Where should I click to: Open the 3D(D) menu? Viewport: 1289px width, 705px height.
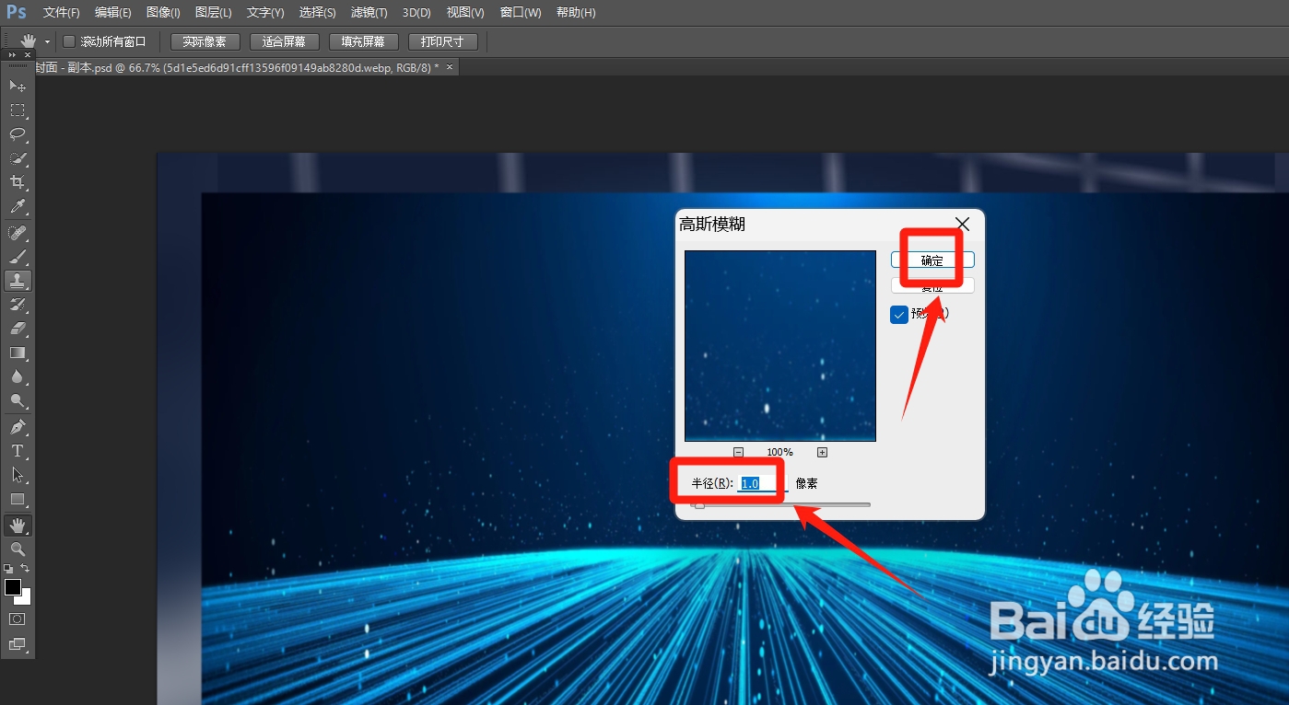[416, 13]
